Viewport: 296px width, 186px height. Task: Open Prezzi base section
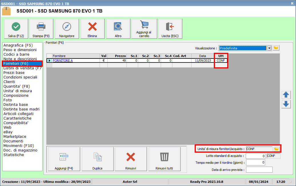(x=14, y=73)
